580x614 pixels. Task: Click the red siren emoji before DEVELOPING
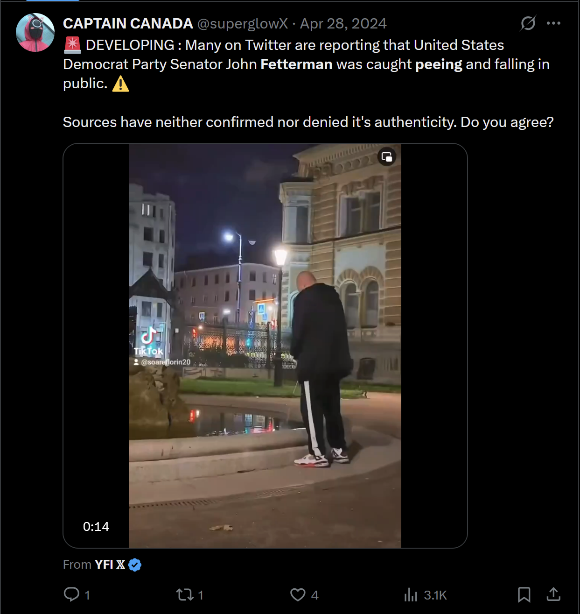pos(72,45)
